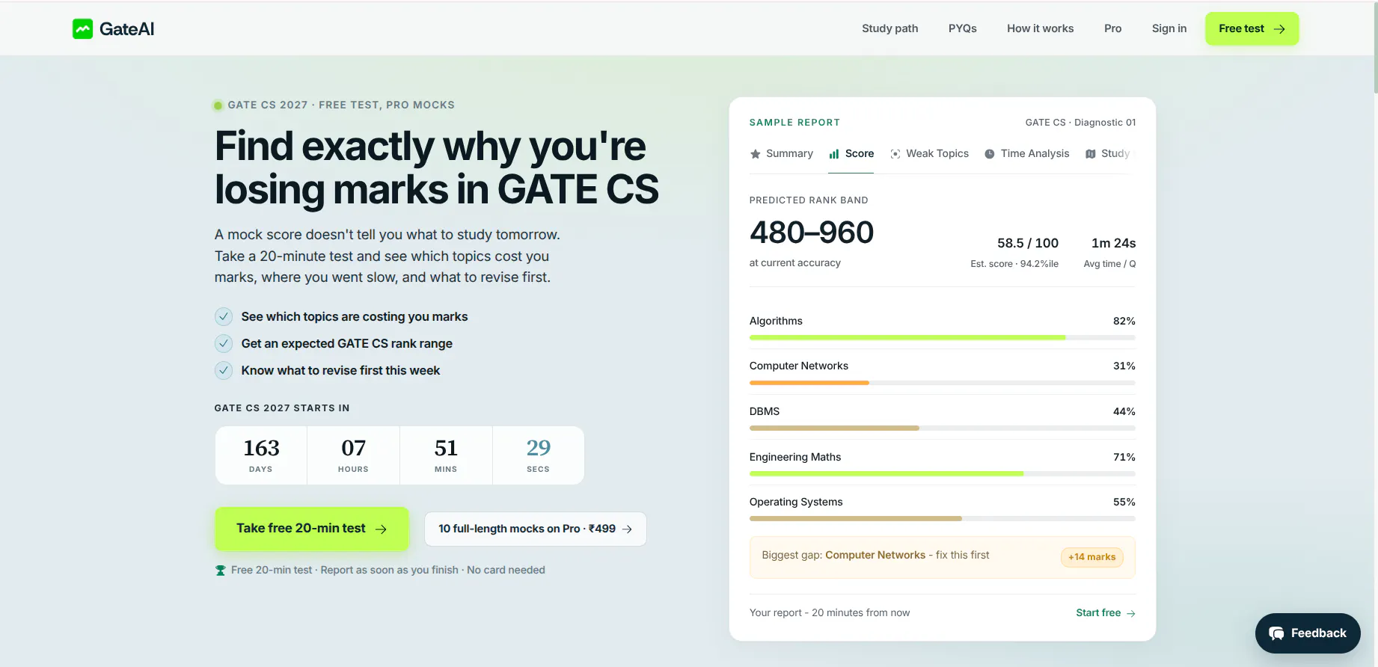Select the Score tab
This screenshot has width=1378, height=667.
tap(851, 153)
